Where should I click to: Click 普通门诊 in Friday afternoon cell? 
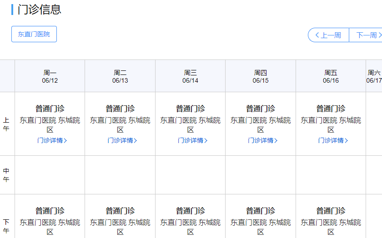click(331, 211)
